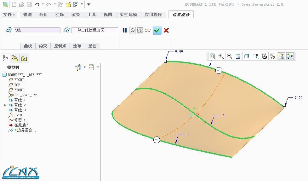The height and width of the screenshot is (181, 308).
Task: Select the Favorites navigator tab icon
Action: (x=24, y=58)
